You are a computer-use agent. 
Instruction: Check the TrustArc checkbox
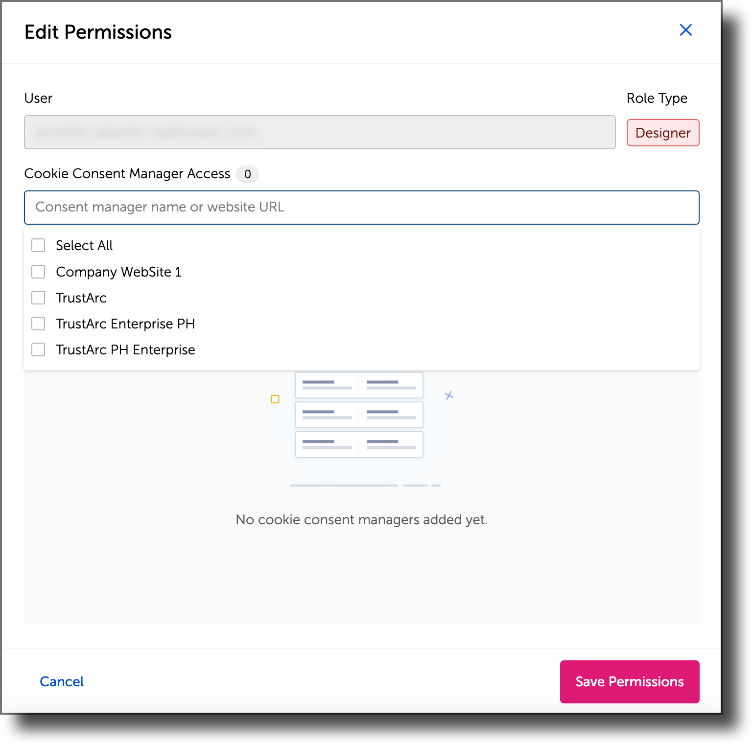(38, 298)
